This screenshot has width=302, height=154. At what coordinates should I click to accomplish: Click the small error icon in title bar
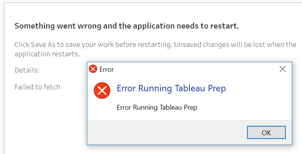93,69
